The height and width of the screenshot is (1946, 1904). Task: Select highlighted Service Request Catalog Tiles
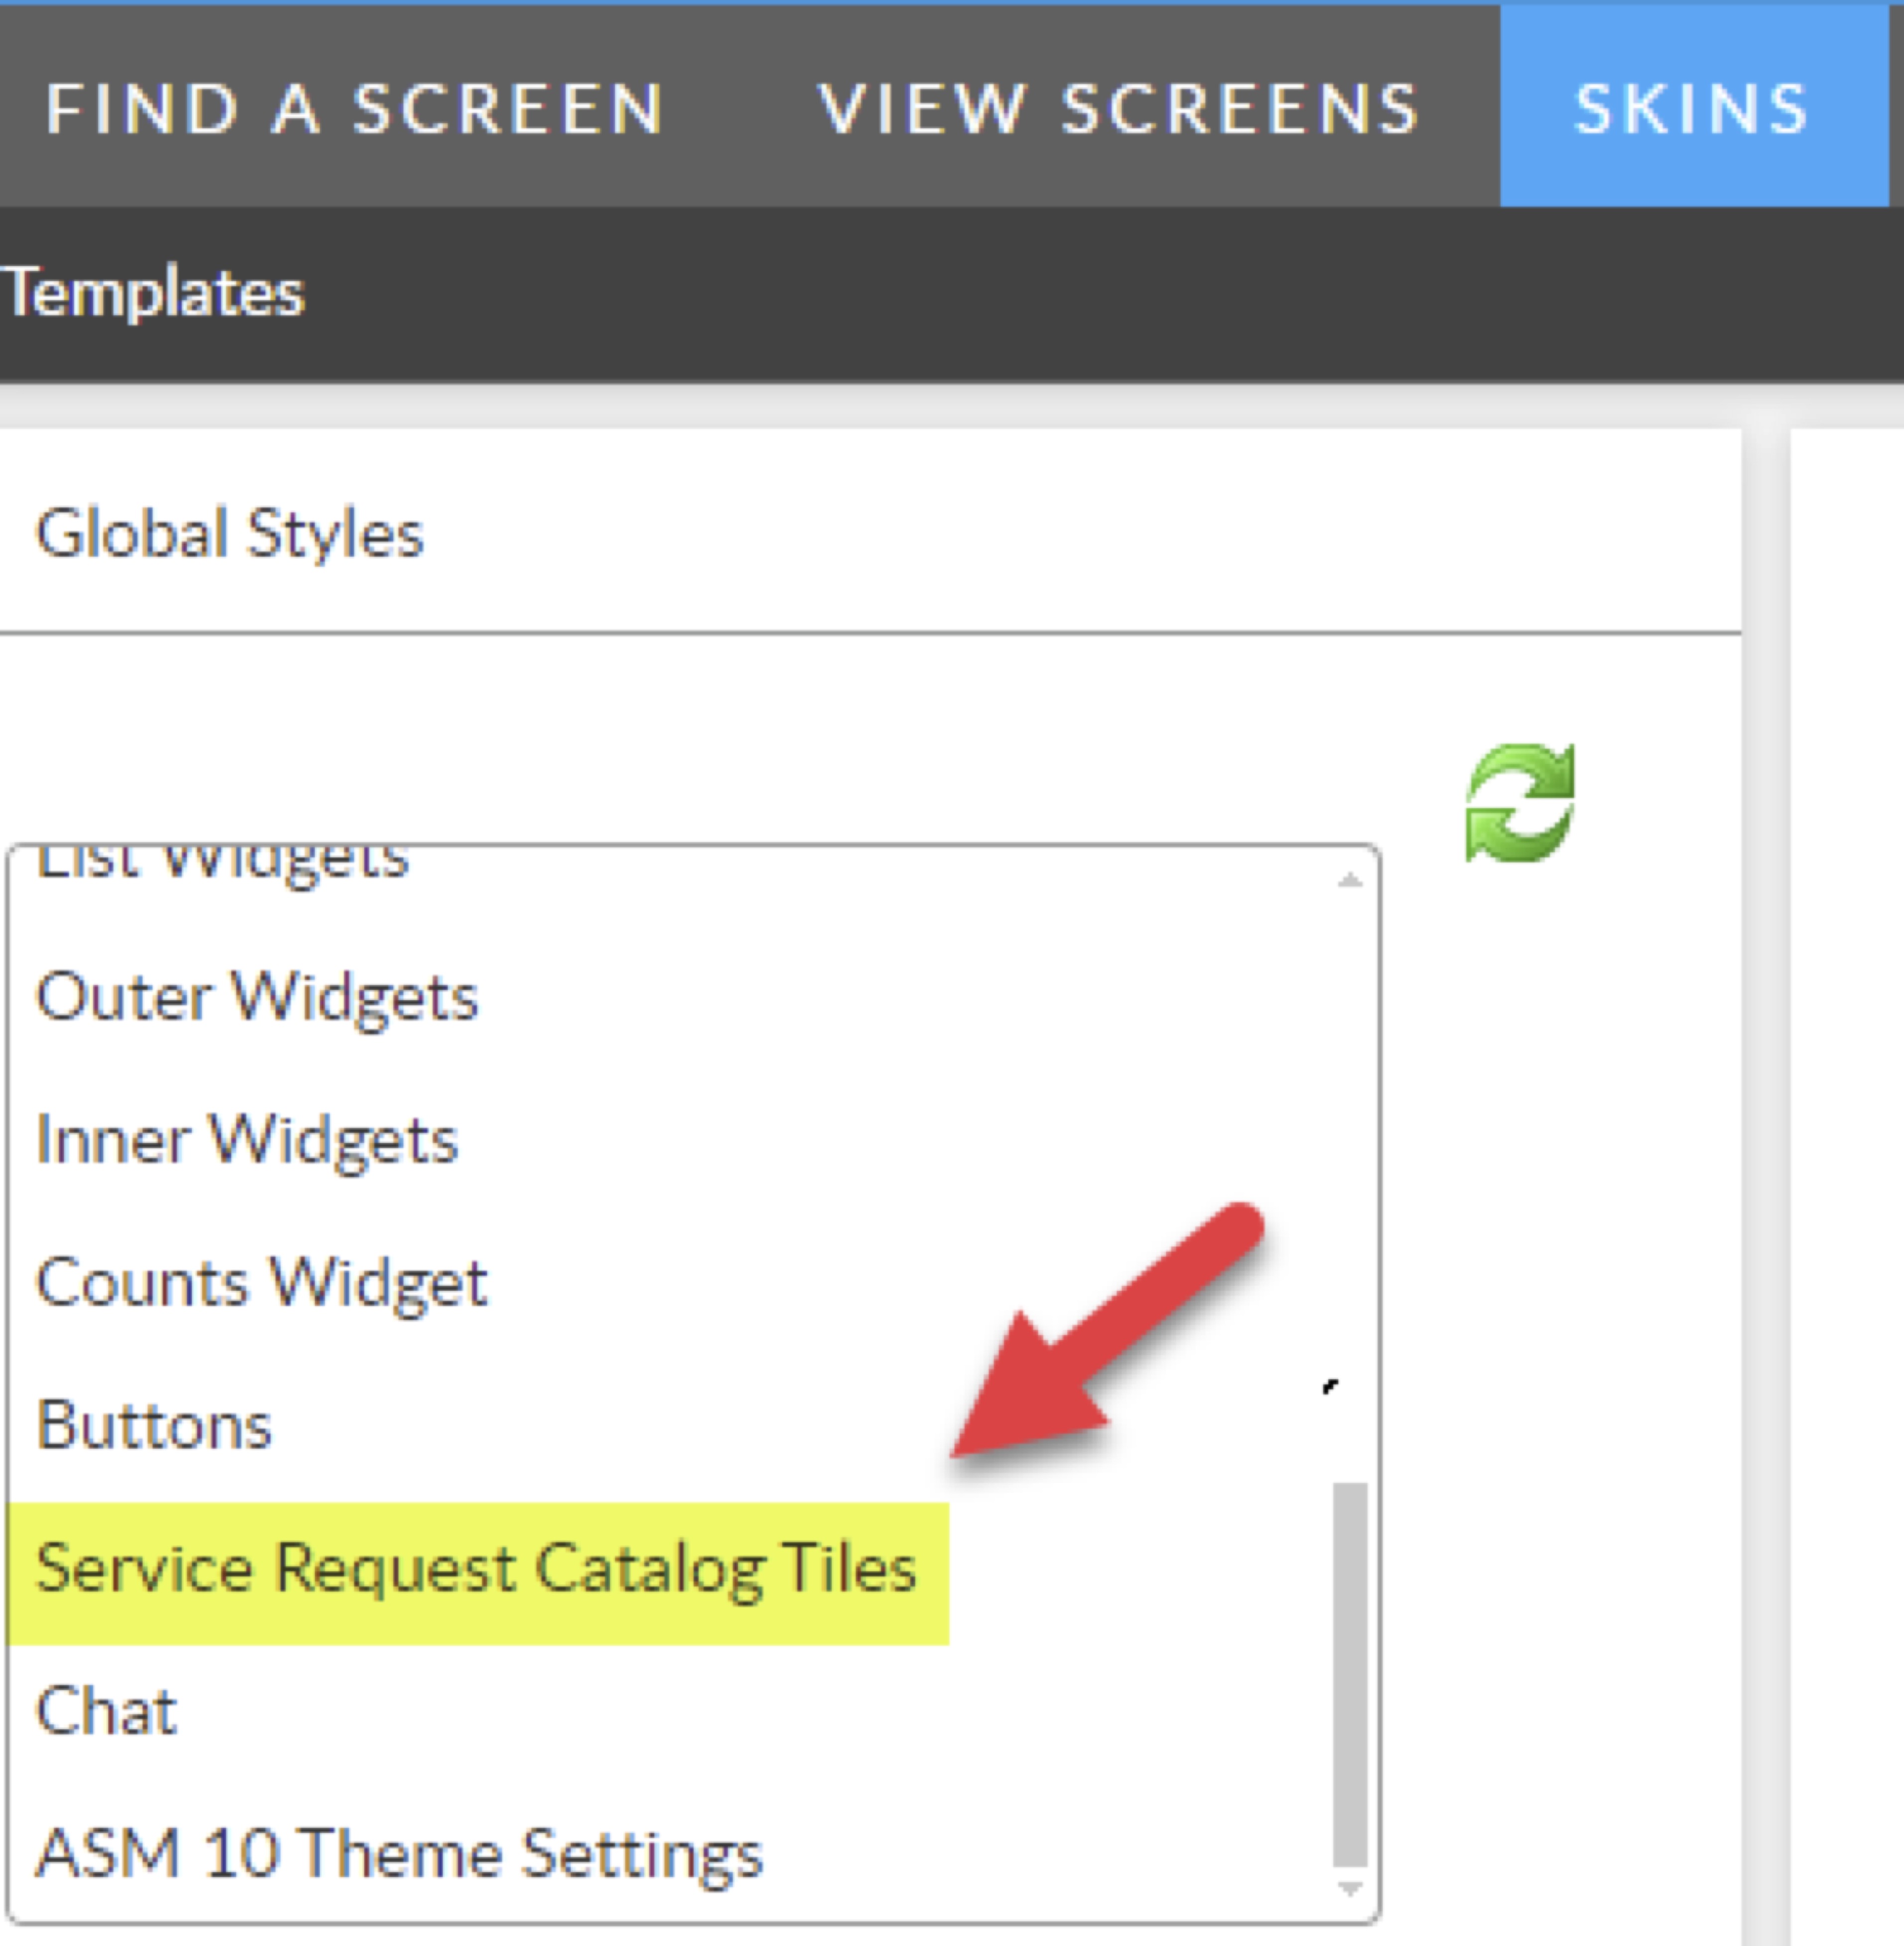point(476,1568)
